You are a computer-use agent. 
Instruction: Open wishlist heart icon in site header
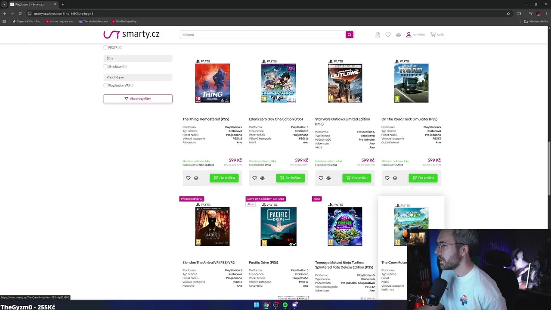388,34
